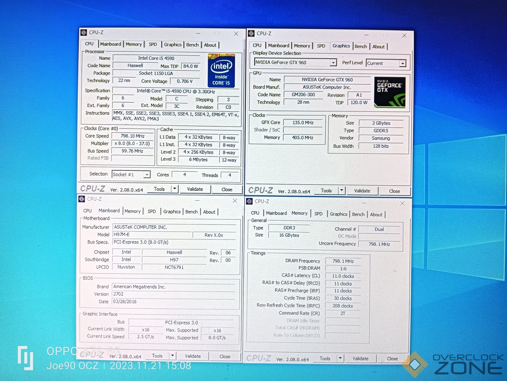Image resolution: width=507 pixels, height=381 pixels.
Task: Expand Tools dropdown arrow in processor window
Action: (174, 189)
